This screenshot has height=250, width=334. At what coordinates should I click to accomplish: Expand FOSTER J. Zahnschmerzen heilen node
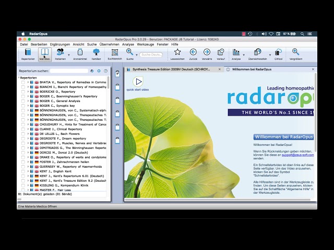tap(28, 162)
